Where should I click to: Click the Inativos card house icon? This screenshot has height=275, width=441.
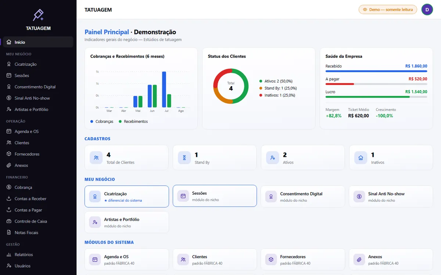361,158
